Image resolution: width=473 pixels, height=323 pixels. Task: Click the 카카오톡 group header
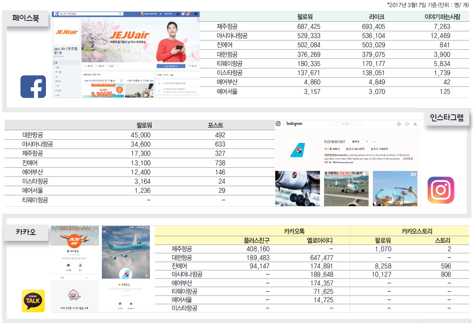[294, 231]
